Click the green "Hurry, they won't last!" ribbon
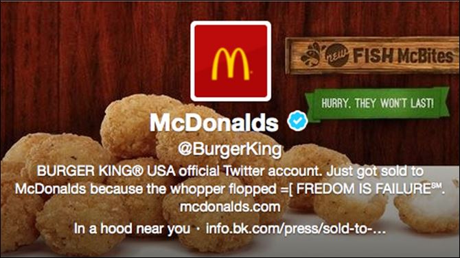Viewport: 460px width, 258px height. [378, 103]
